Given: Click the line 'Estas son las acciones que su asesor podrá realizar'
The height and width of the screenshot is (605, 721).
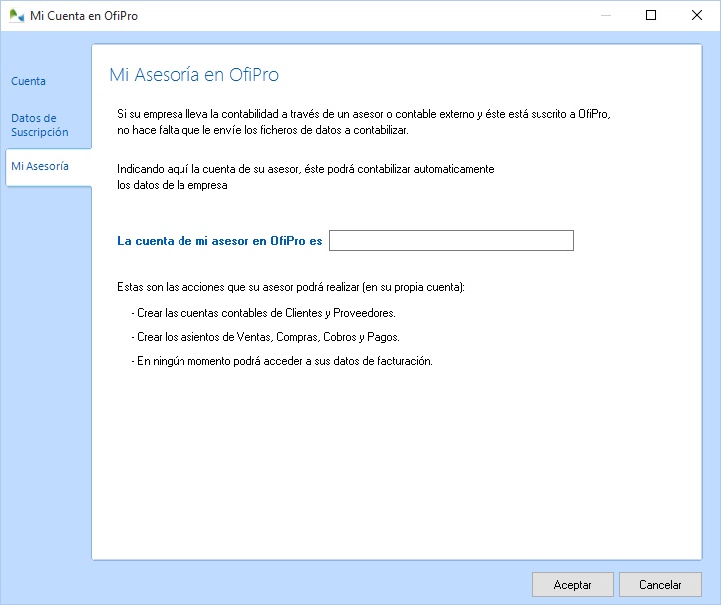Looking at the screenshot, I should tap(237, 287).
